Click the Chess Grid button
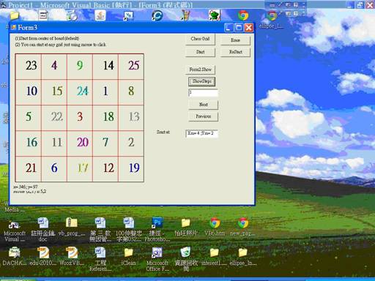This screenshot has height=281, width=375. pyautogui.click(x=200, y=40)
